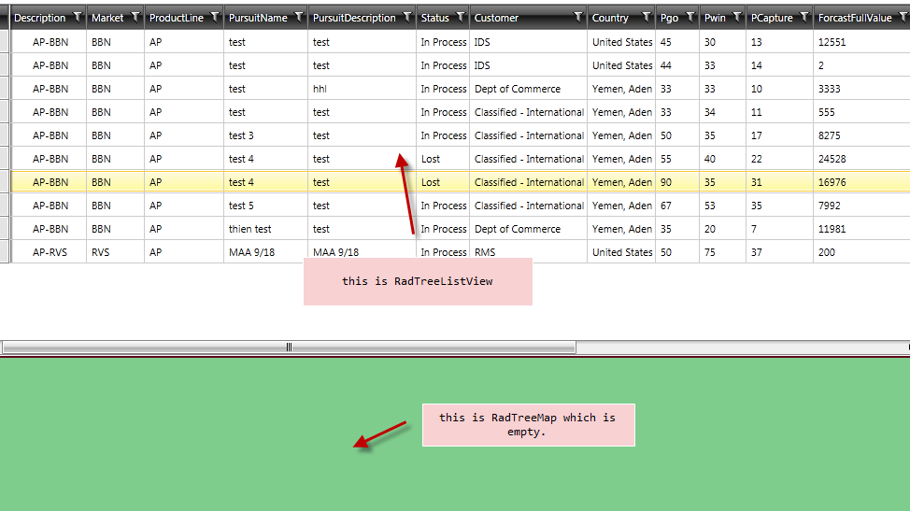
Task: Click the ForcastFullValue cell 12551
Action: 832,42
